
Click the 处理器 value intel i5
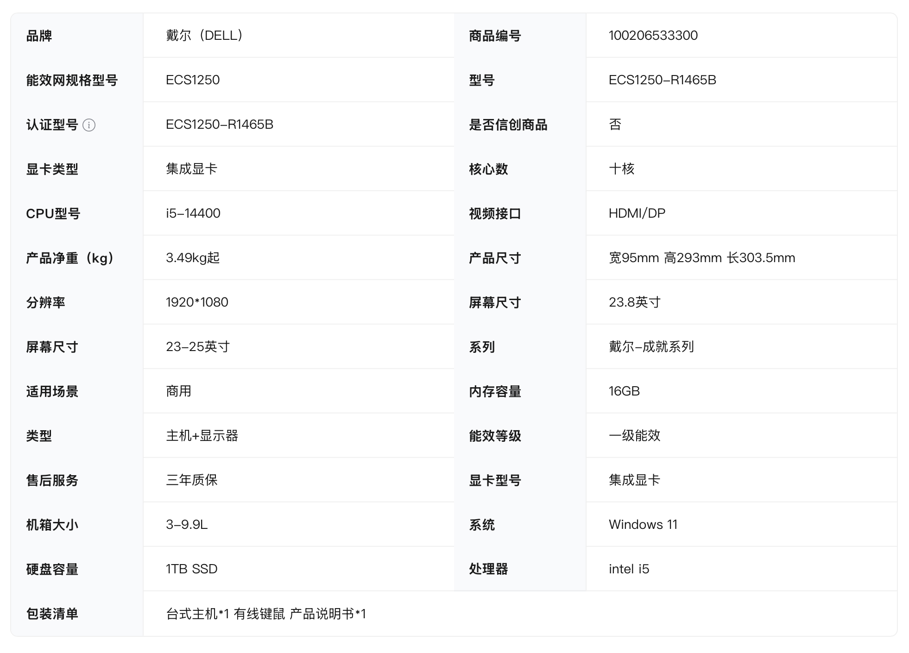pos(629,569)
